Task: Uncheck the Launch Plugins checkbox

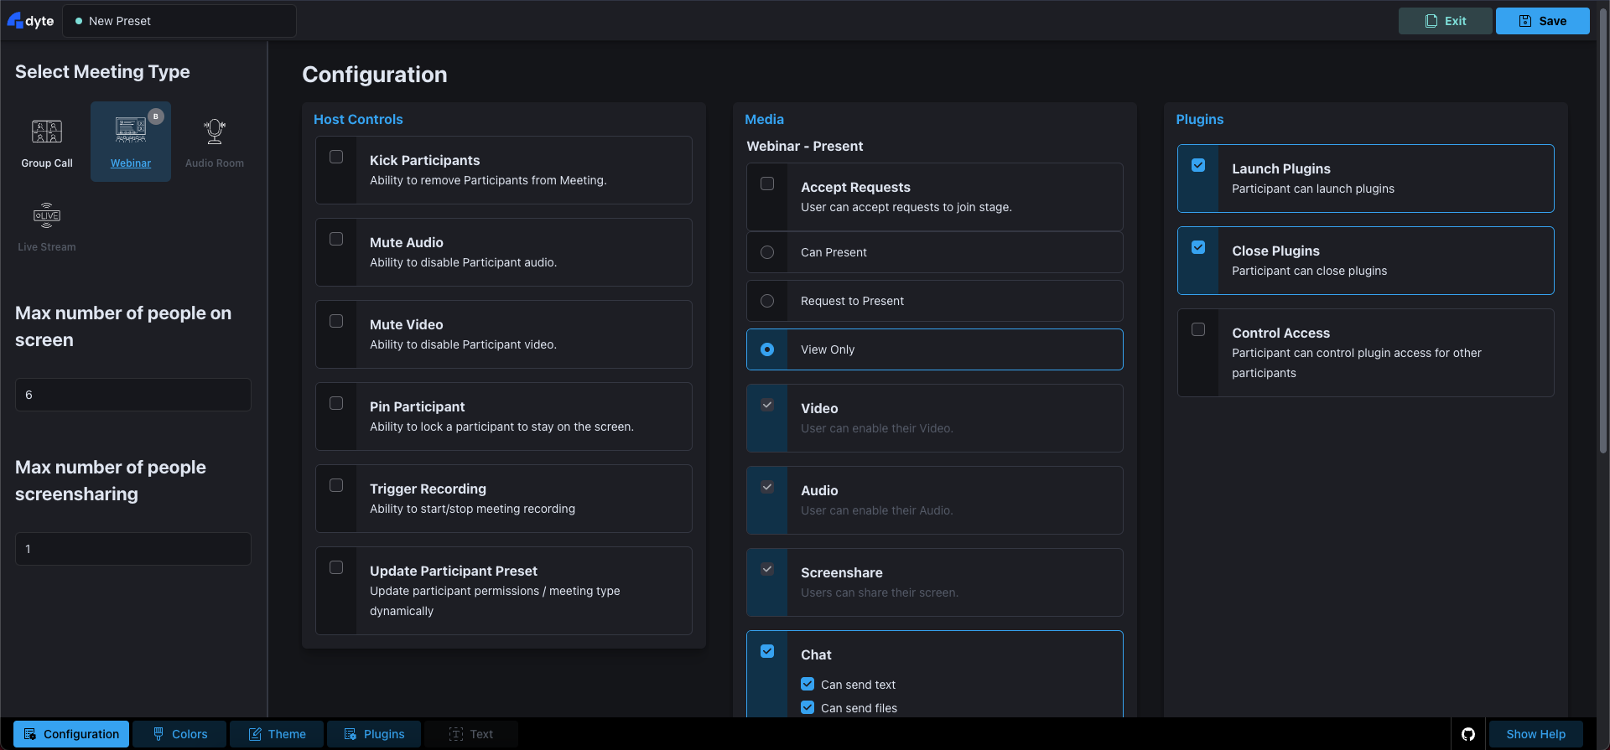Action: coord(1198,165)
